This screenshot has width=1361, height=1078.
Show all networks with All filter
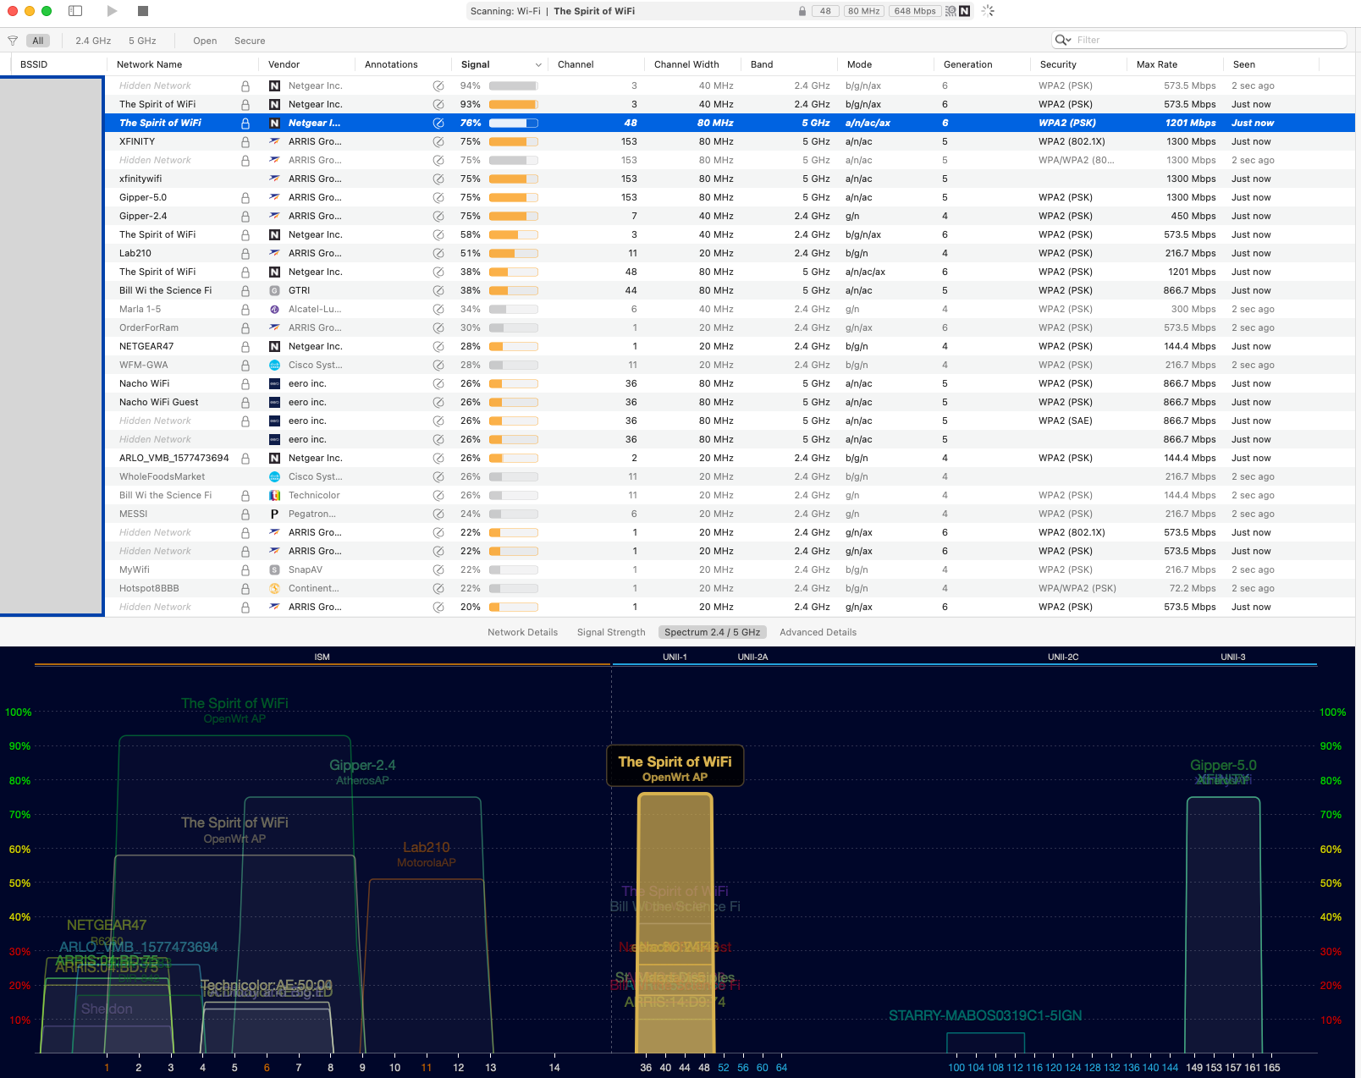[38, 41]
